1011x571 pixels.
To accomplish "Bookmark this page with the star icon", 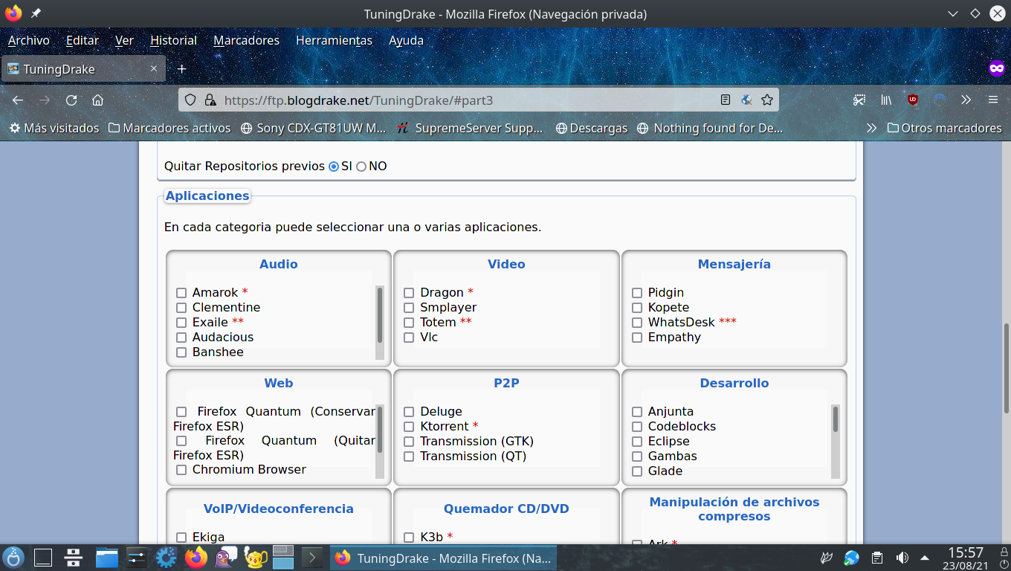I will point(767,100).
